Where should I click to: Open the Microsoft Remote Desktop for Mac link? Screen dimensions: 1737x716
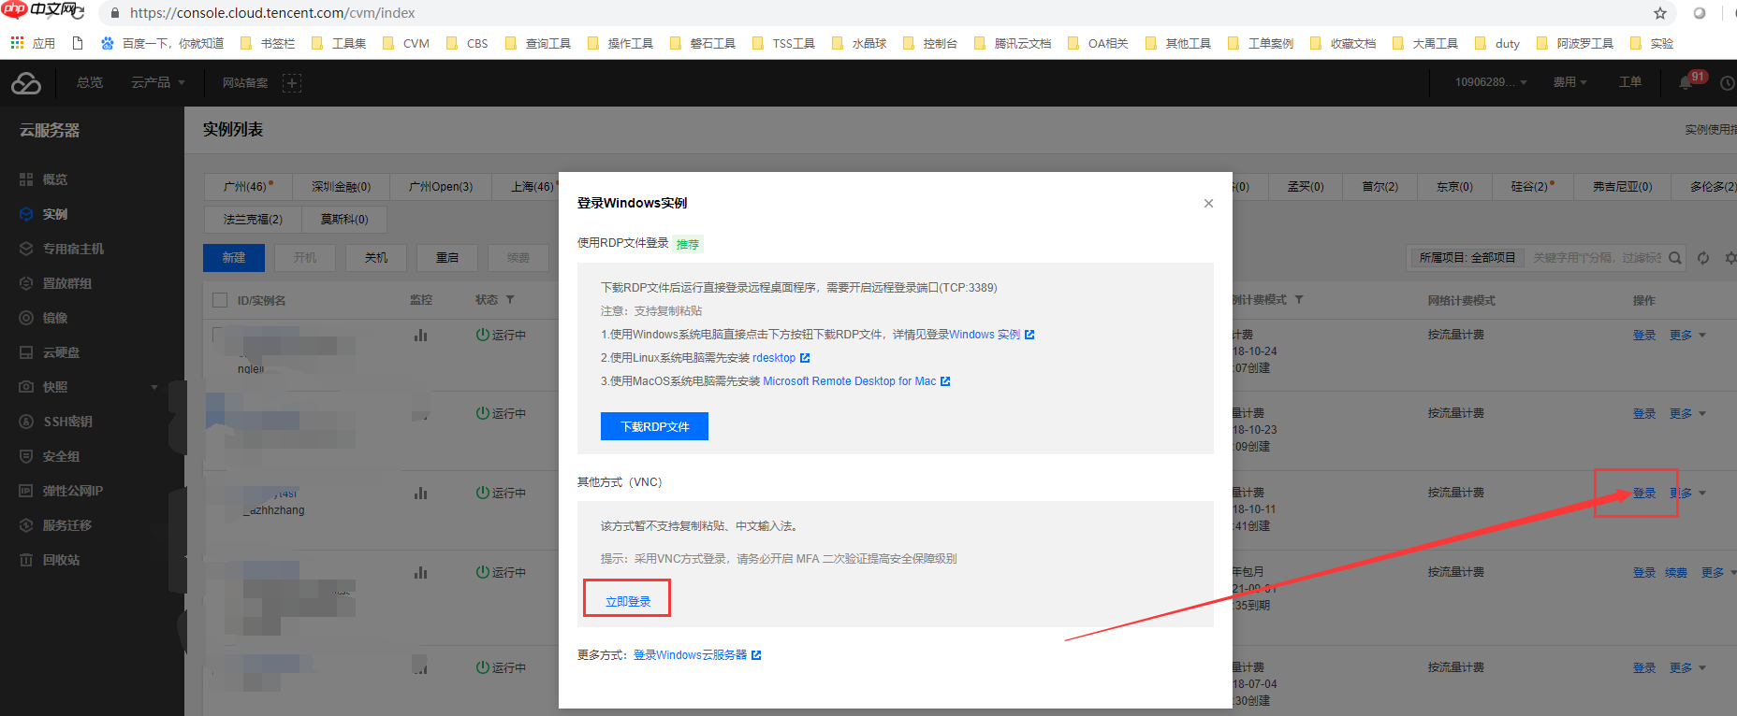click(x=850, y=381)
